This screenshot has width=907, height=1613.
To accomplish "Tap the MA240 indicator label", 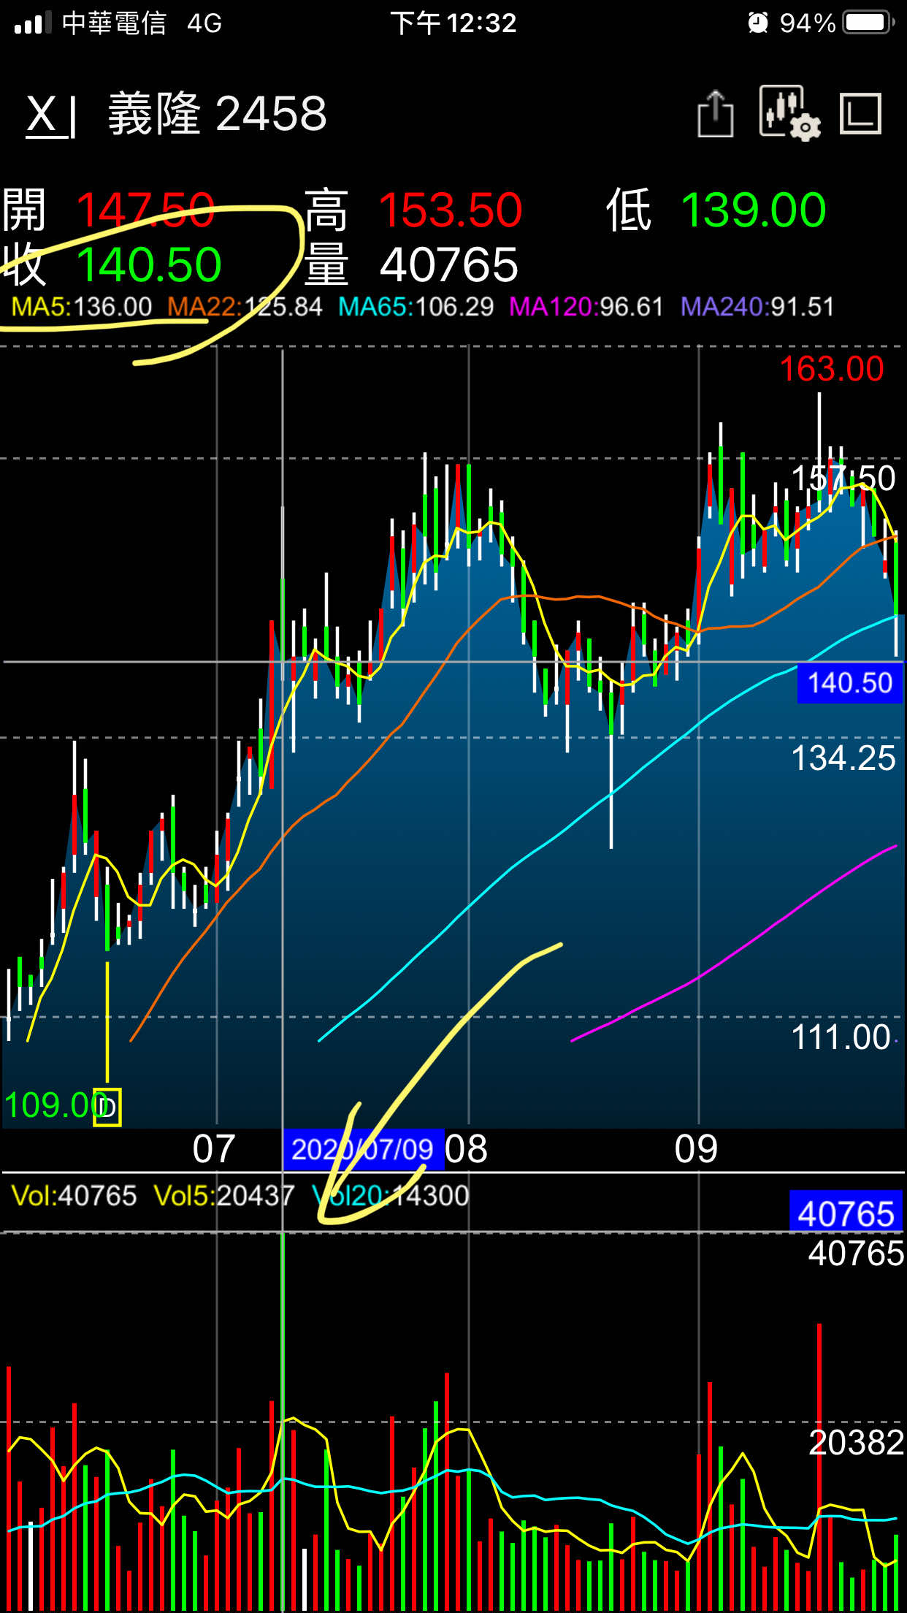I will (757, 307).
